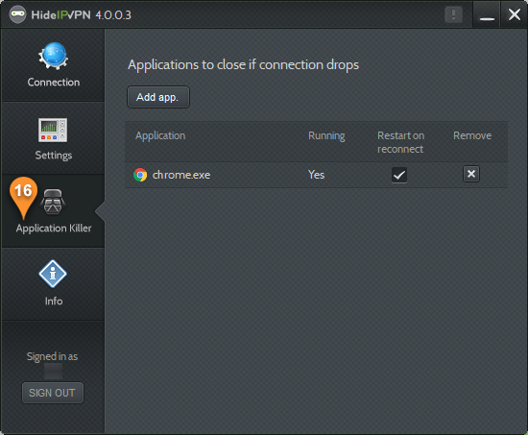Click the SIGN OUT button

tap(53, 393)
